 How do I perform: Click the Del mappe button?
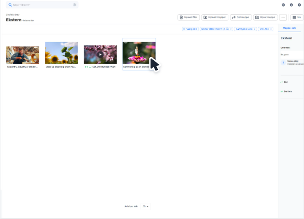click(x=241, y=17)
